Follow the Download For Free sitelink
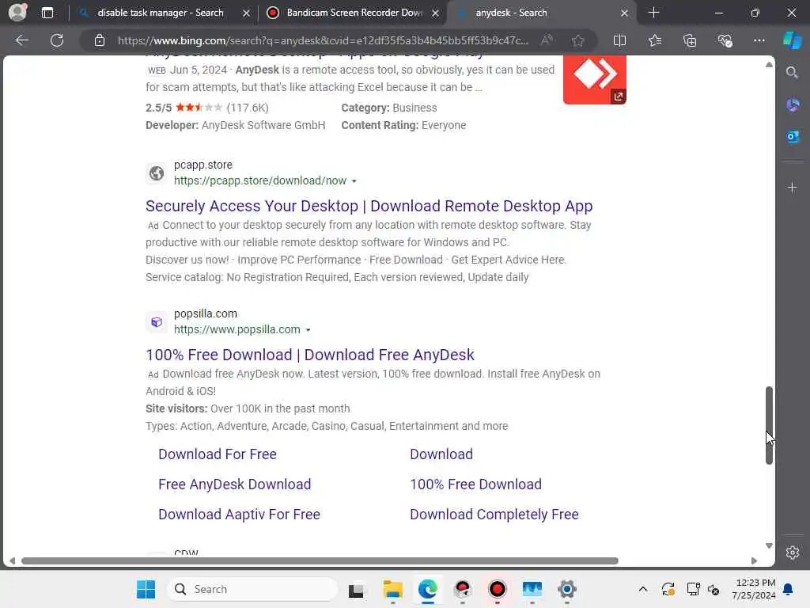Screen dimensions: 810x608 coord(218,454)
